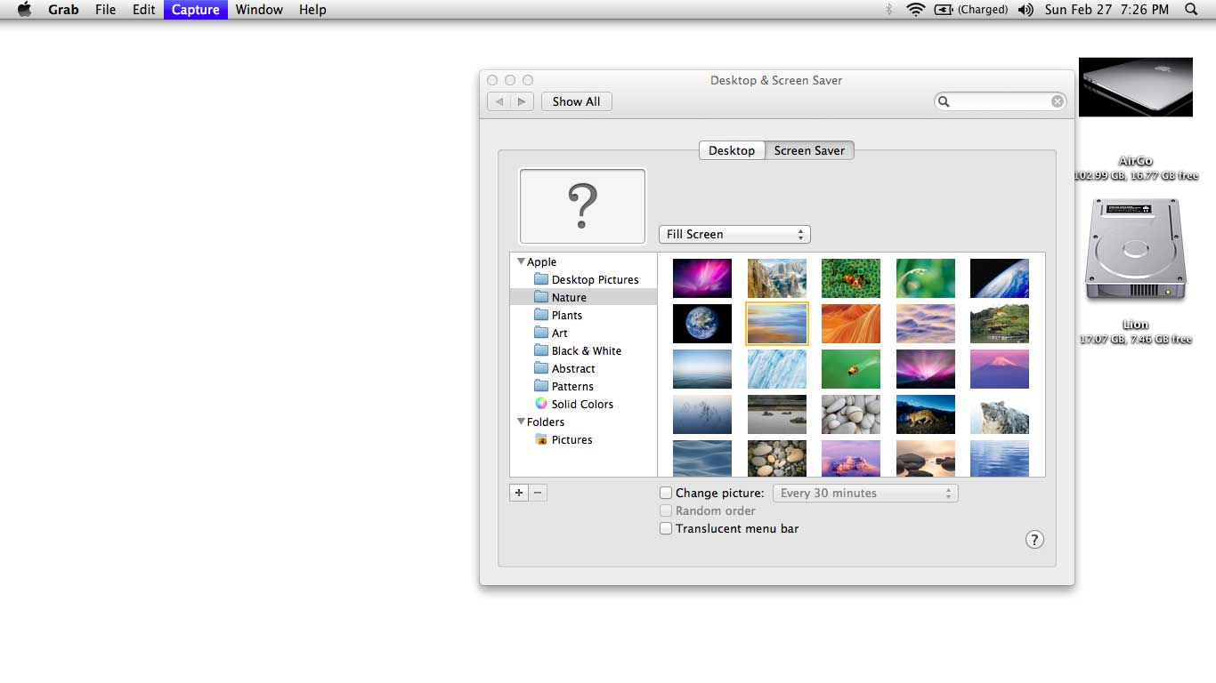Click the search field in the preferences window
Viewport: 1216px width, 683px height.
(999, 101)
